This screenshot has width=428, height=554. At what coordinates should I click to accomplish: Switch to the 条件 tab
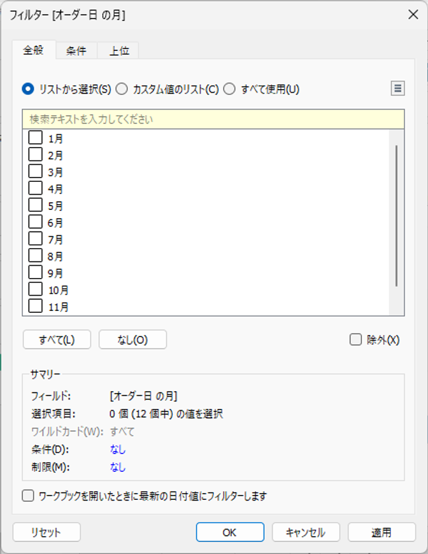click(x=76, y=50)
